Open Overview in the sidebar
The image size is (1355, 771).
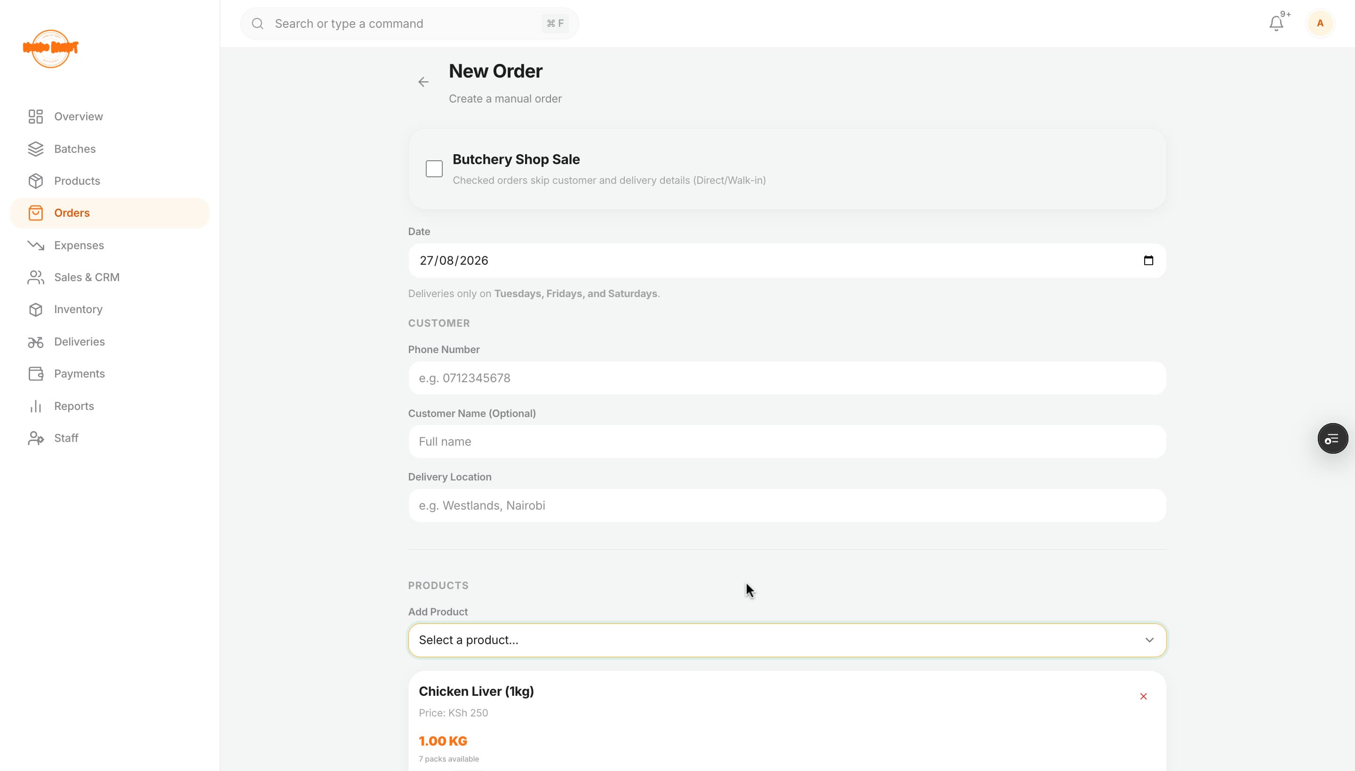110,117
